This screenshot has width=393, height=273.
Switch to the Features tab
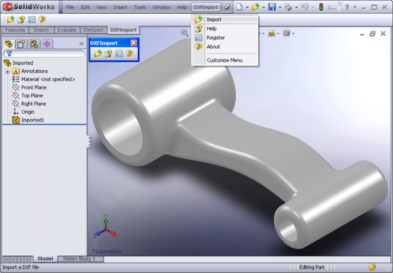click(x=15, y=30)
